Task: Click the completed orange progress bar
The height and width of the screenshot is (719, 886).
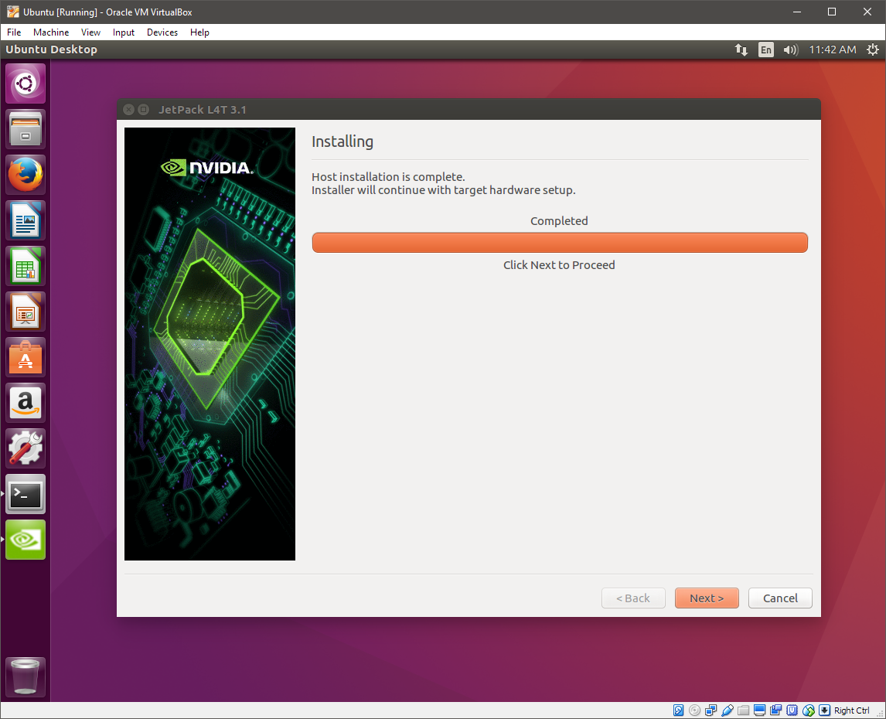Action: [x=560, y=243]
